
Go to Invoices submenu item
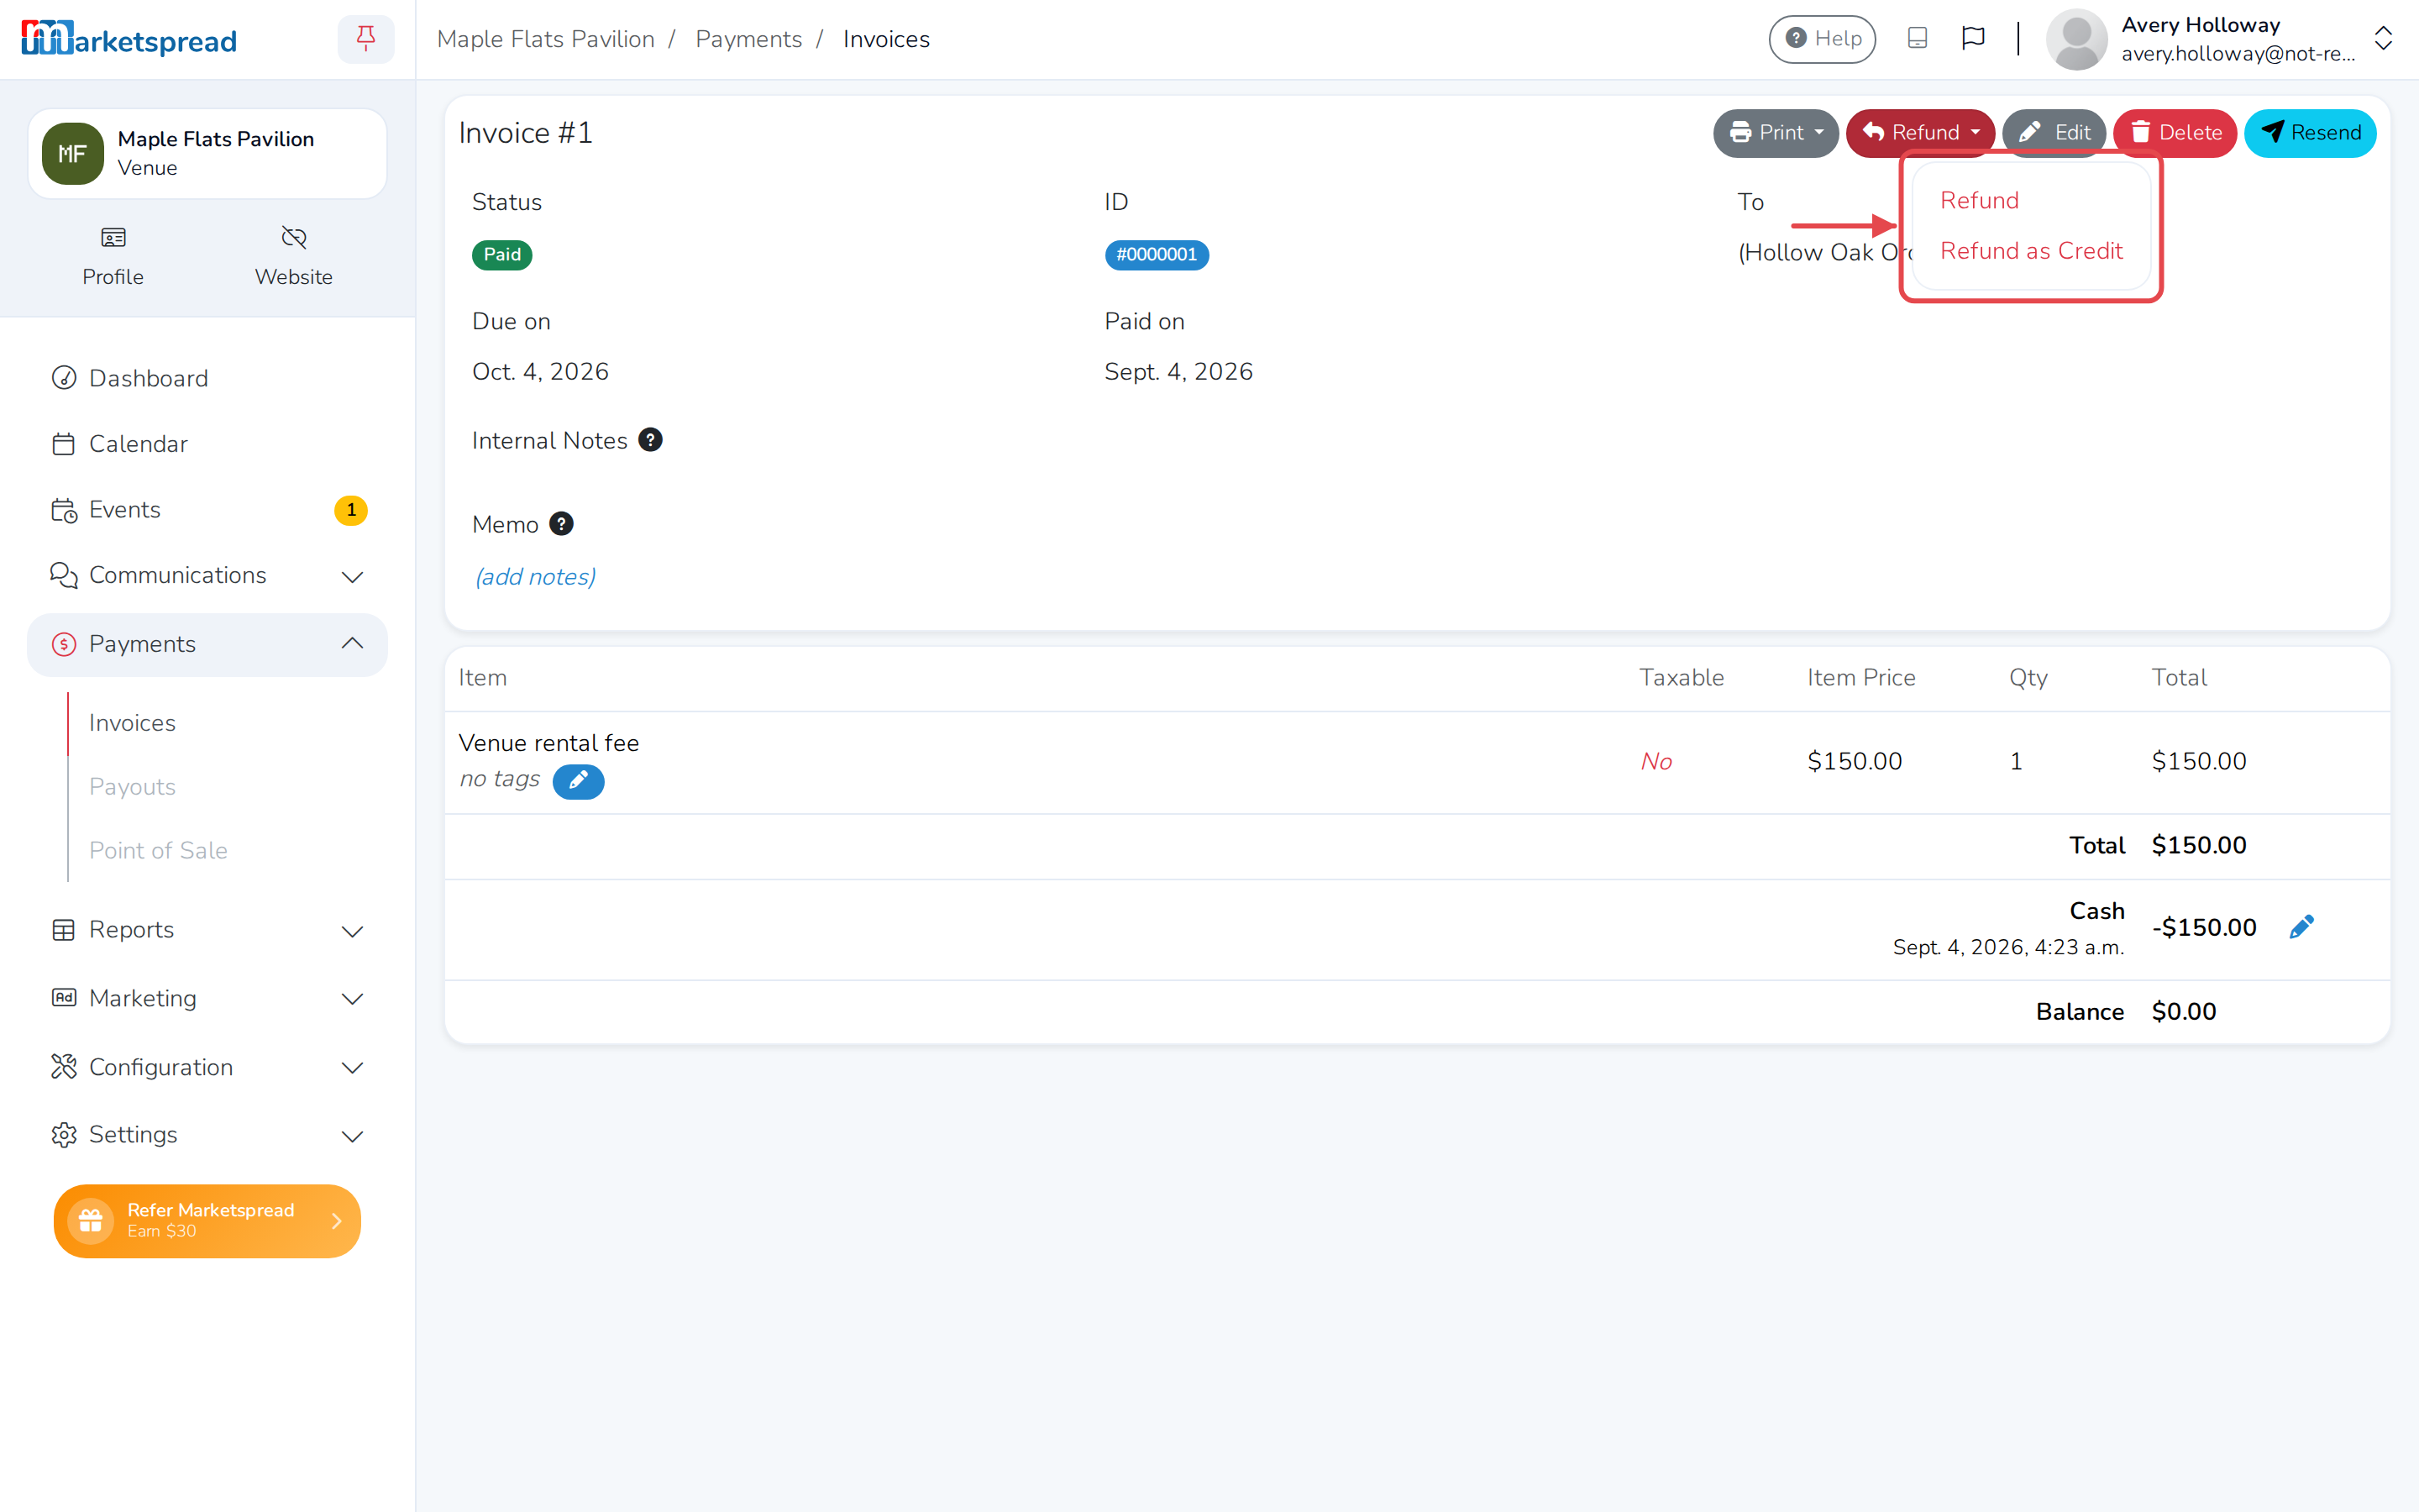click(x=132, y=723)
